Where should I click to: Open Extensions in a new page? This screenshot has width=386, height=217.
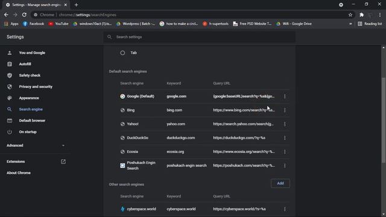pyautogui.click(x=36, y=162)
